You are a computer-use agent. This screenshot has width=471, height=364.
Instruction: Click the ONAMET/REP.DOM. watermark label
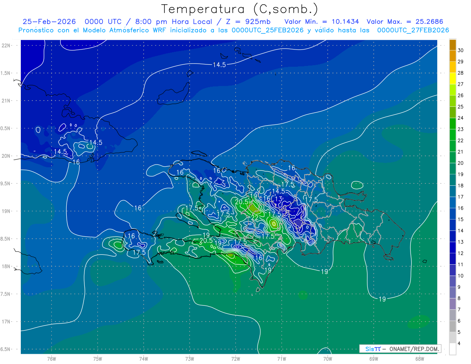(x=414, y=349)
